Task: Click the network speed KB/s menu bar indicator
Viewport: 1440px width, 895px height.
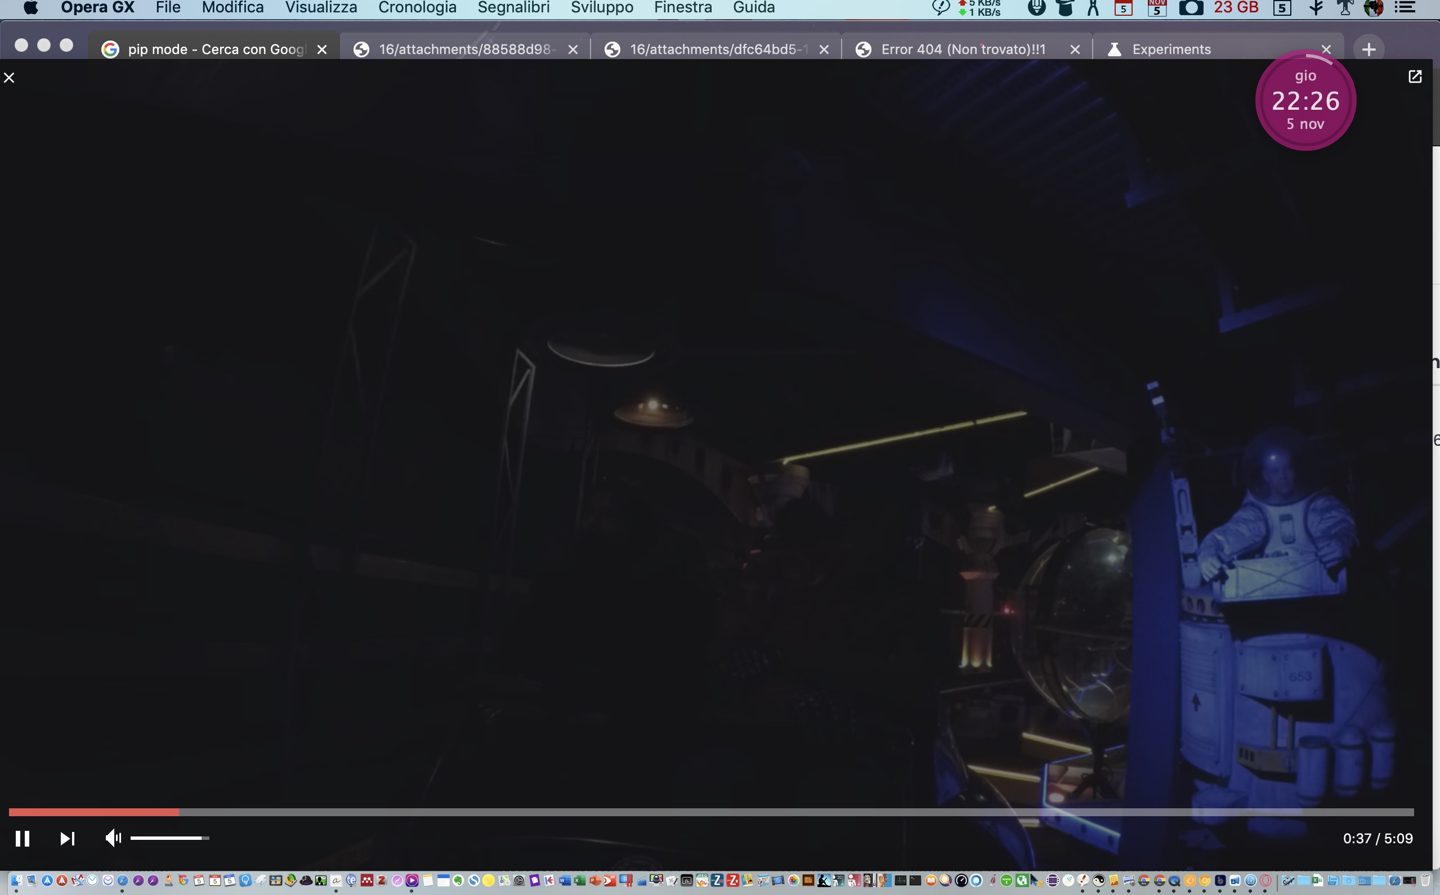Action: tap(980, 8)
